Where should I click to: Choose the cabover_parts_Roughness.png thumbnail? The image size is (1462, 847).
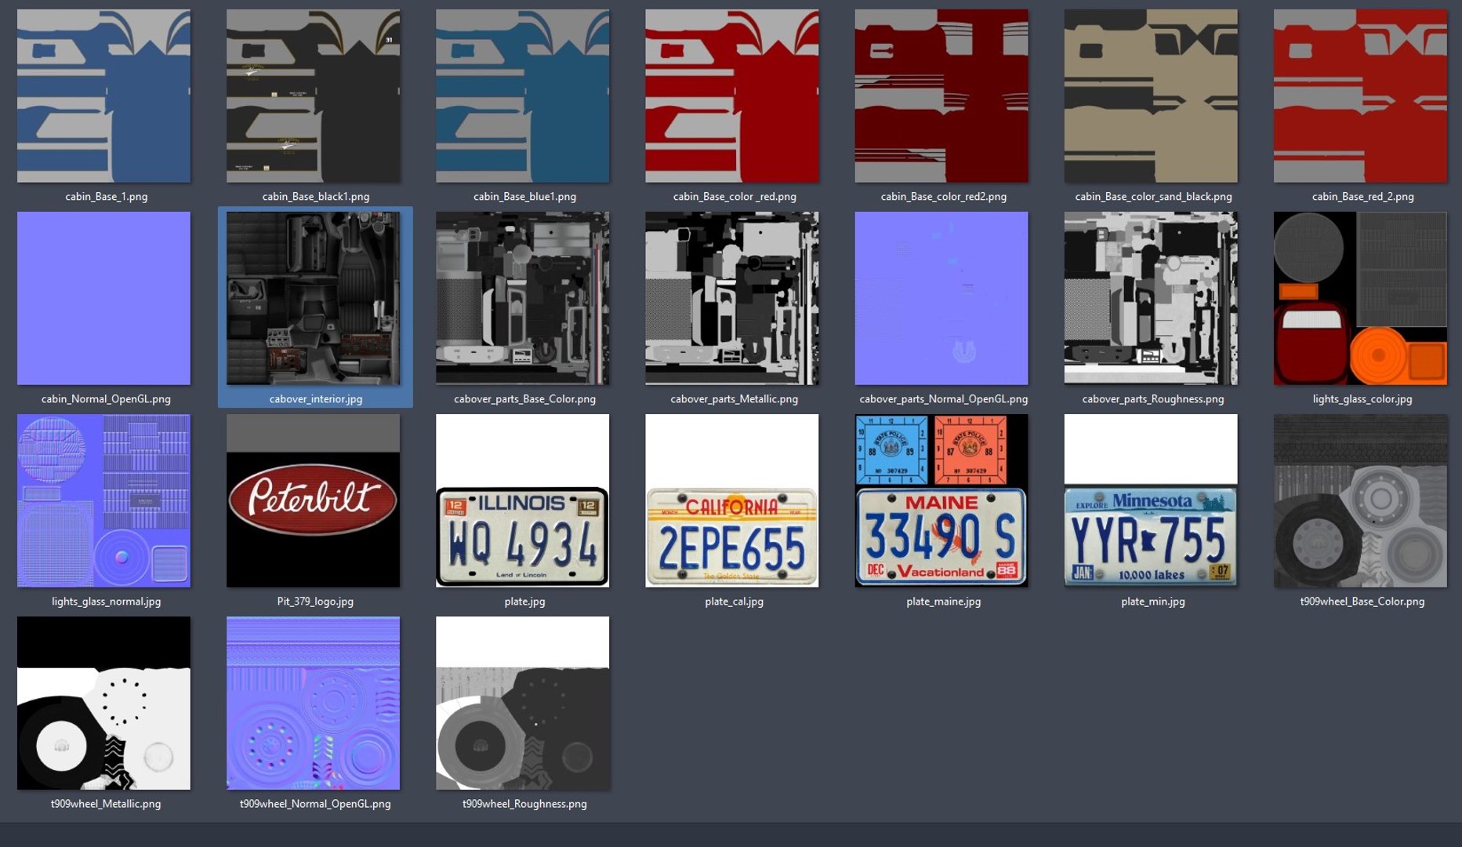(1151, 298)
